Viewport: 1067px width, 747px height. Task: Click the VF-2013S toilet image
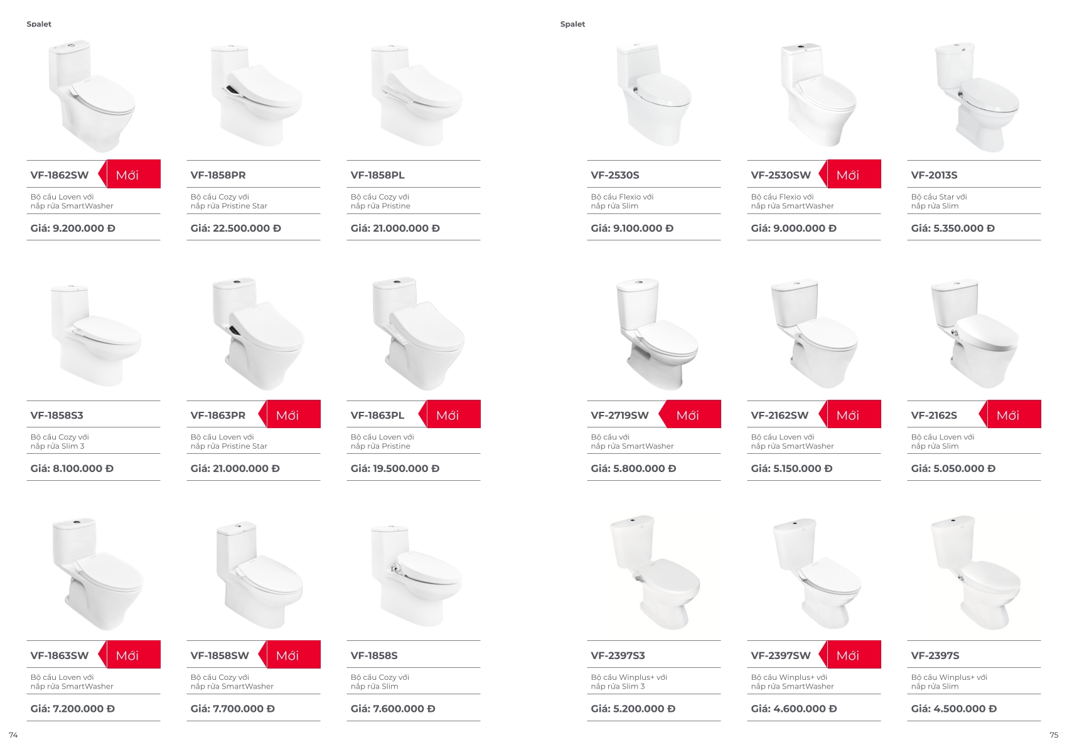[x=976, y=97]
